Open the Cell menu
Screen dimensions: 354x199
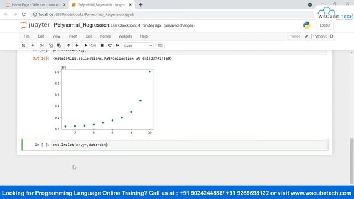pyautogui.click(x=88, y=36)
